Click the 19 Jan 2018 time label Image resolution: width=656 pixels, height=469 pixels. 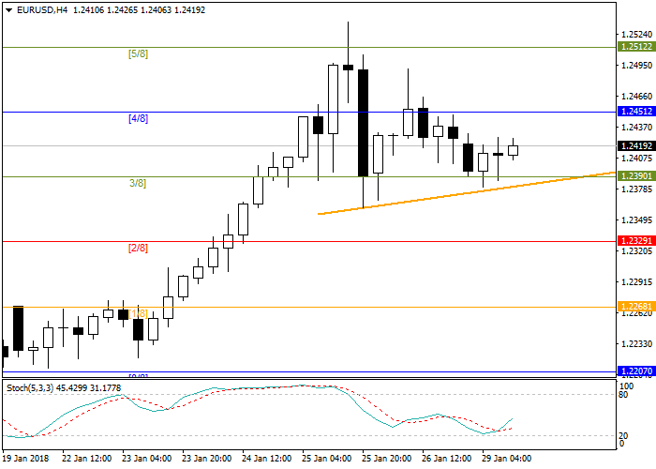pyautogui.click(x=26, y=459)
